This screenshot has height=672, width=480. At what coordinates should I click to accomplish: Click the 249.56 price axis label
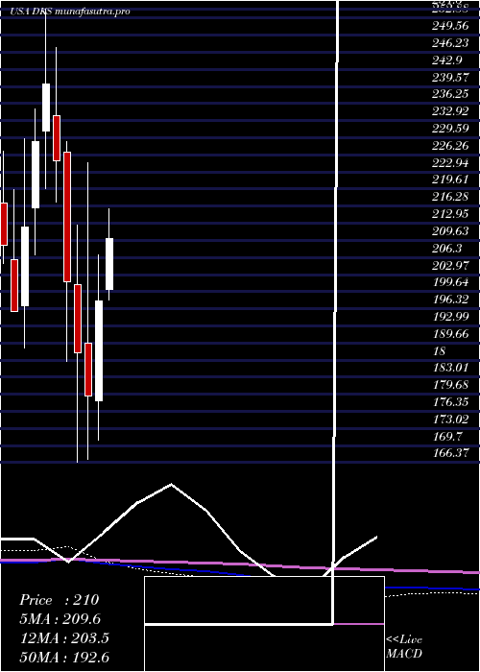coord(450,27)
